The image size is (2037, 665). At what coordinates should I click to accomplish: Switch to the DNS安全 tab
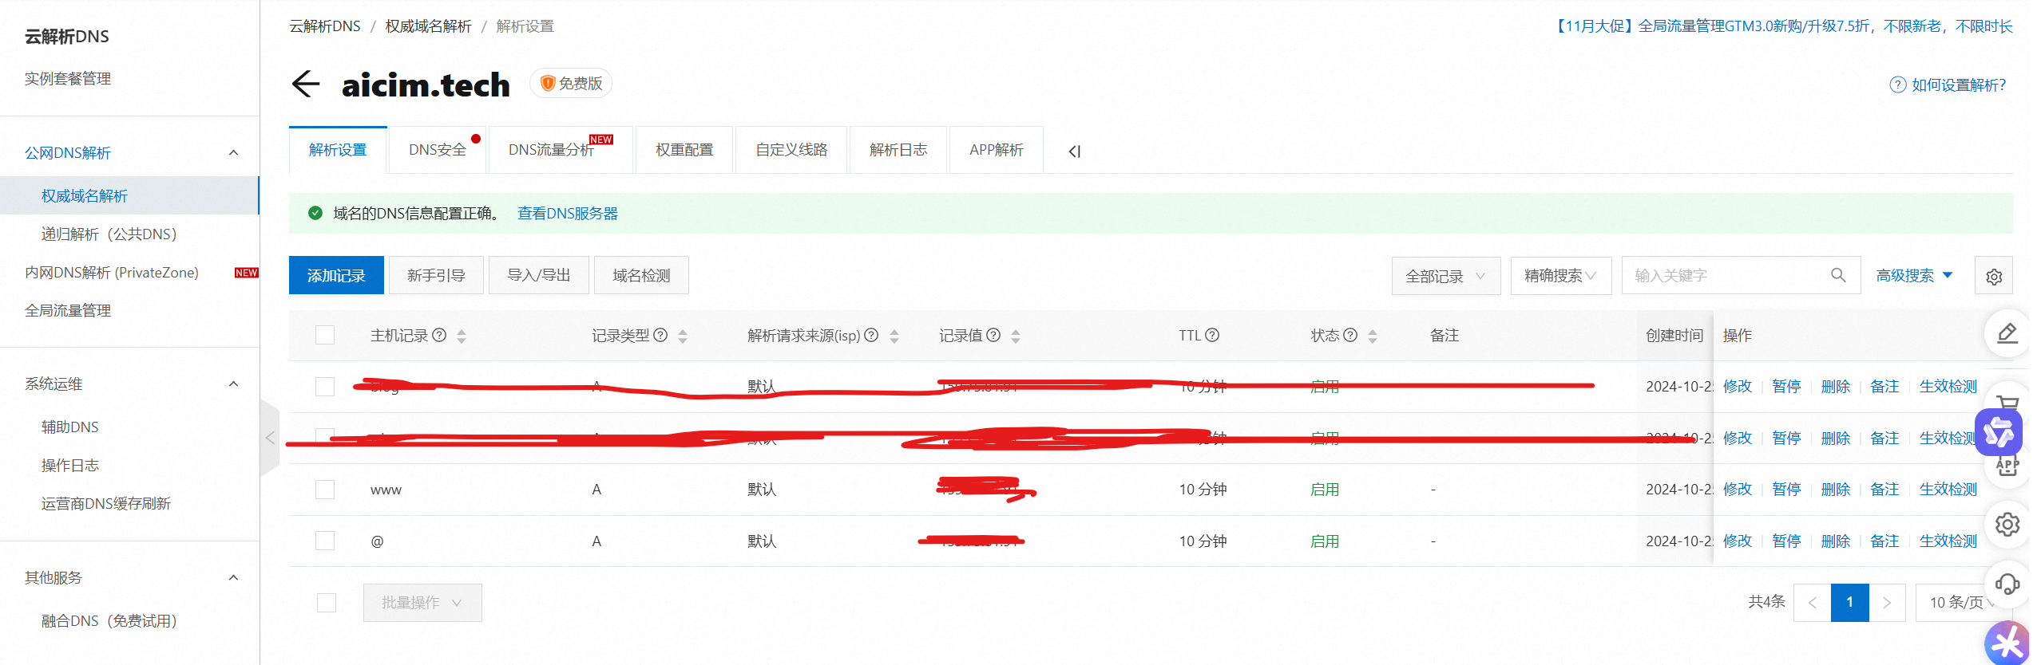pos(438,150)
